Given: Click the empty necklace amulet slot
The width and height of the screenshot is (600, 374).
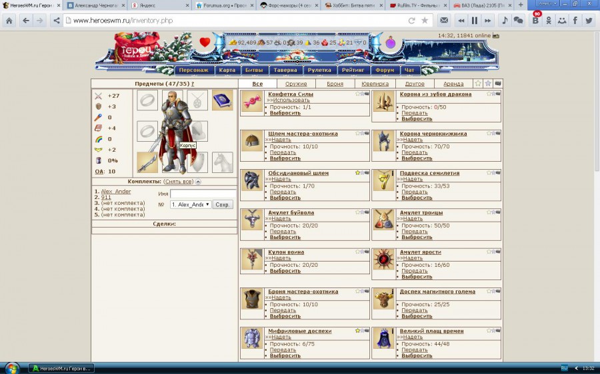Looking at the screenshot, I should tap(198, 100).
